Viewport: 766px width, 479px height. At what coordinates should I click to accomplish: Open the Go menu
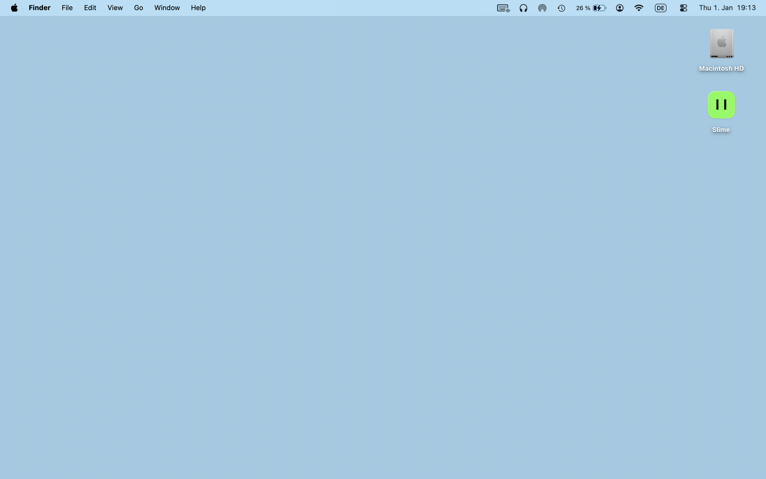click(138, 8)
